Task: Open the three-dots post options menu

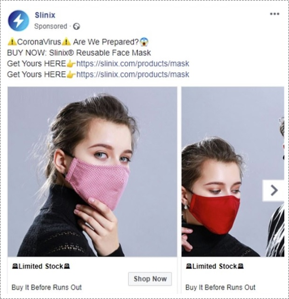Action: pos(275,14)
